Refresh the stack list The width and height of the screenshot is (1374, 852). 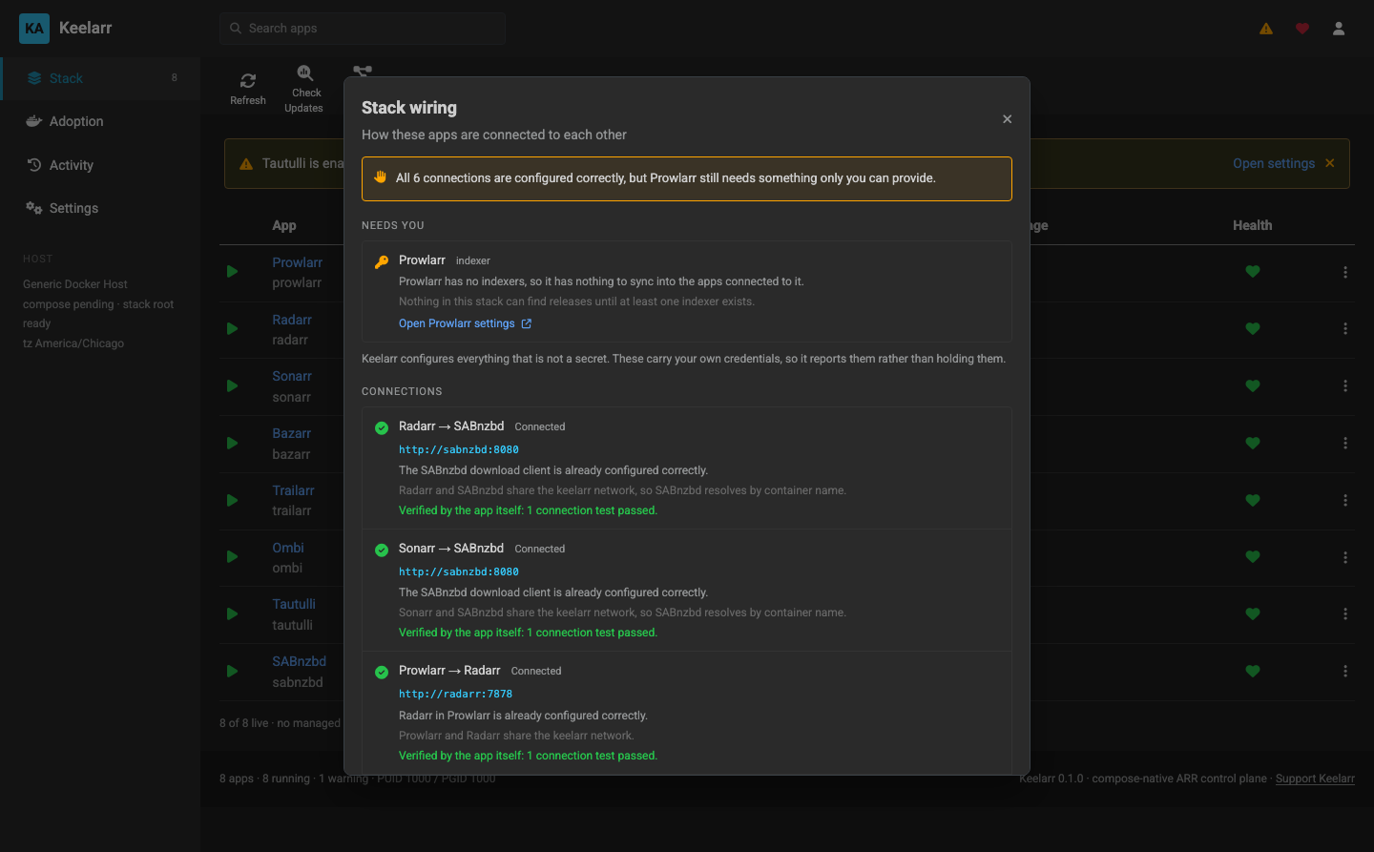click(248, 89)
